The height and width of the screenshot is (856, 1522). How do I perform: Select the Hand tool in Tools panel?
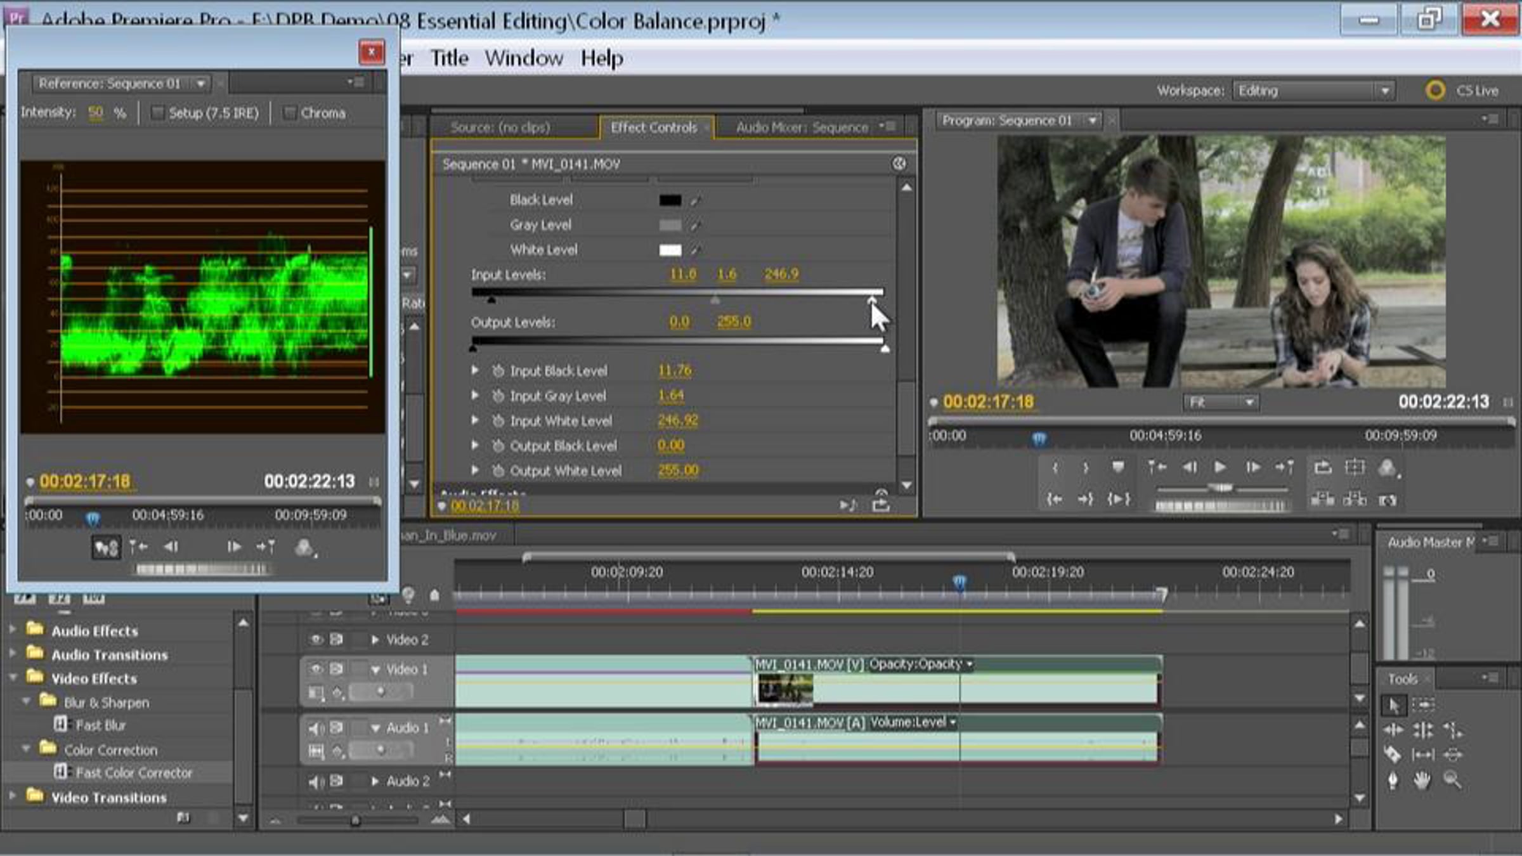(1421, 781)
